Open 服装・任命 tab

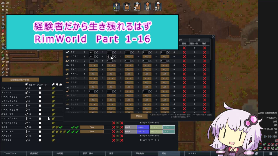[x=92, y=153]
